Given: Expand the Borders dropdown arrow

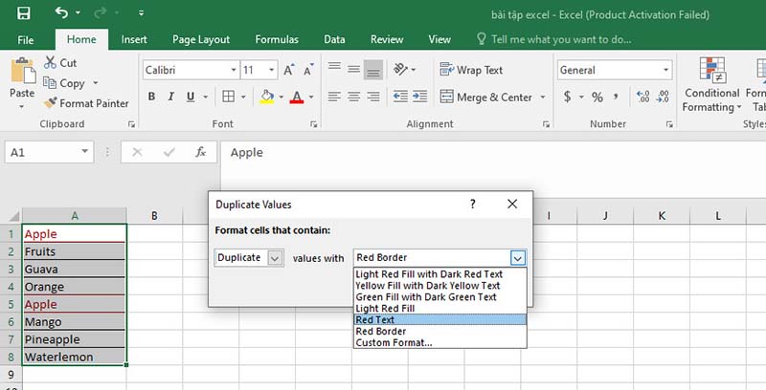Looking at the screenshot, I should 243,97.
